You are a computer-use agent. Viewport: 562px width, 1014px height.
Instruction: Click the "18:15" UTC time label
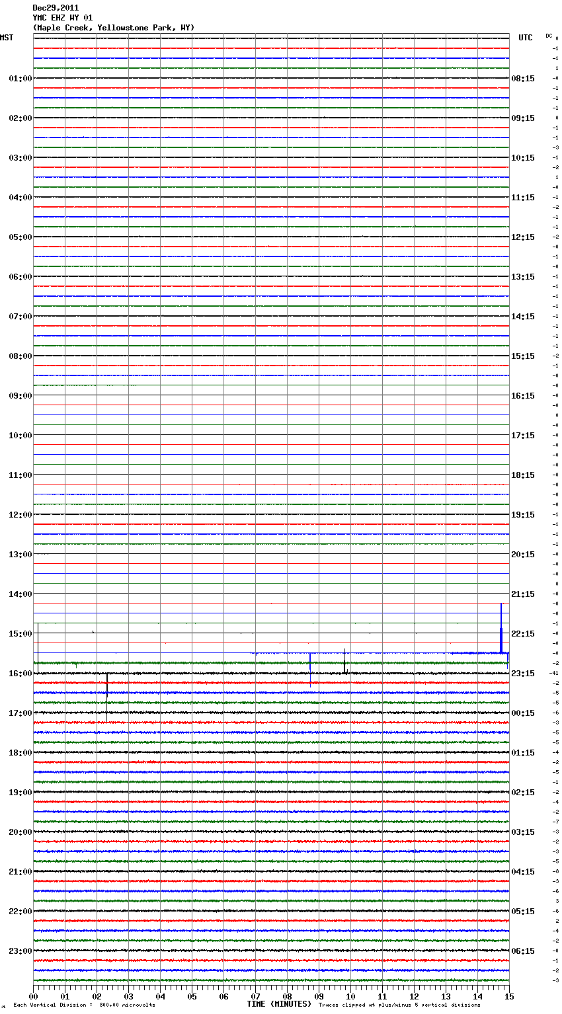pyautogui.click(x=523, y=475)
